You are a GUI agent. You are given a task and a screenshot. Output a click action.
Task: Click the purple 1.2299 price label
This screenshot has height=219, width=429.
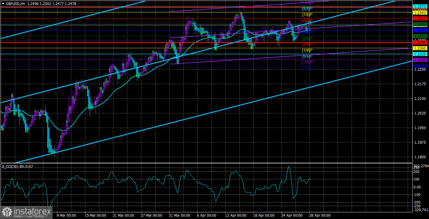coord(420,60)
